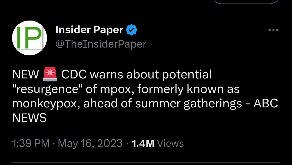Screen dimensions: 292x165
Task: Select the May 16, 2023 date
Action: (90, 143)
